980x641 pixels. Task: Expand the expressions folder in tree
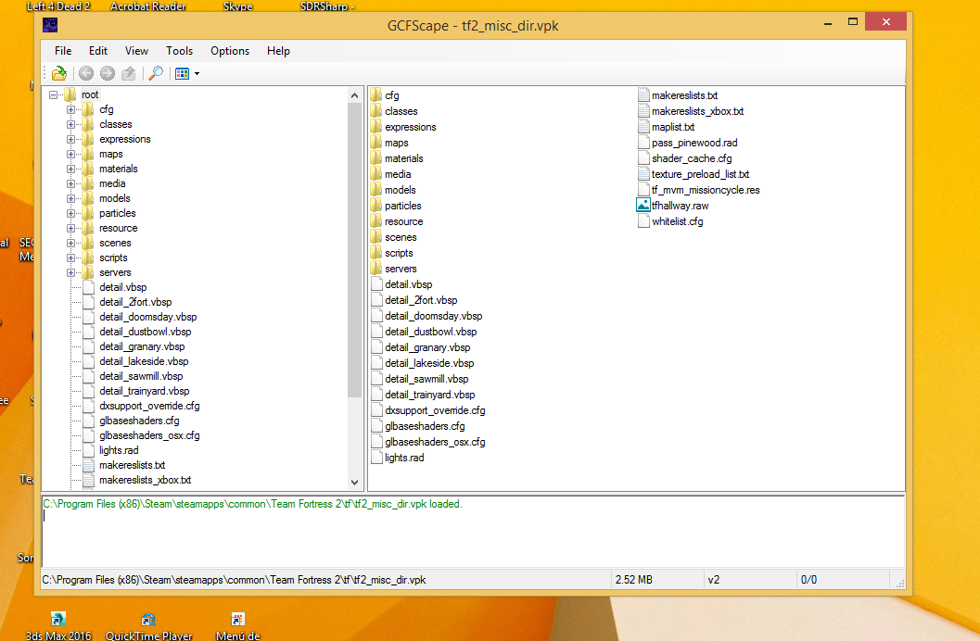[70, 139]
